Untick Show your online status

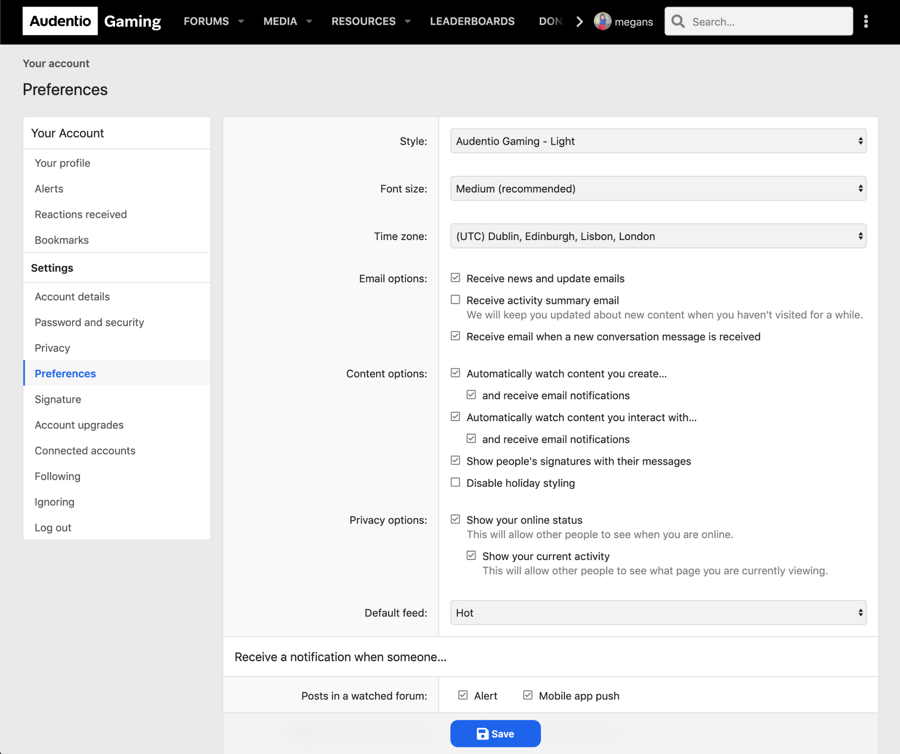tap(455, 519)
